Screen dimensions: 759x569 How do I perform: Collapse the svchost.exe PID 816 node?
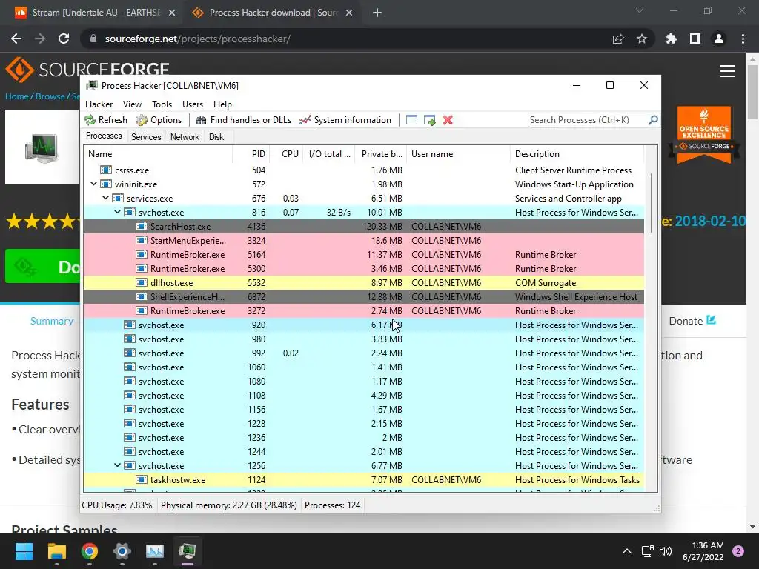(117, 212)
